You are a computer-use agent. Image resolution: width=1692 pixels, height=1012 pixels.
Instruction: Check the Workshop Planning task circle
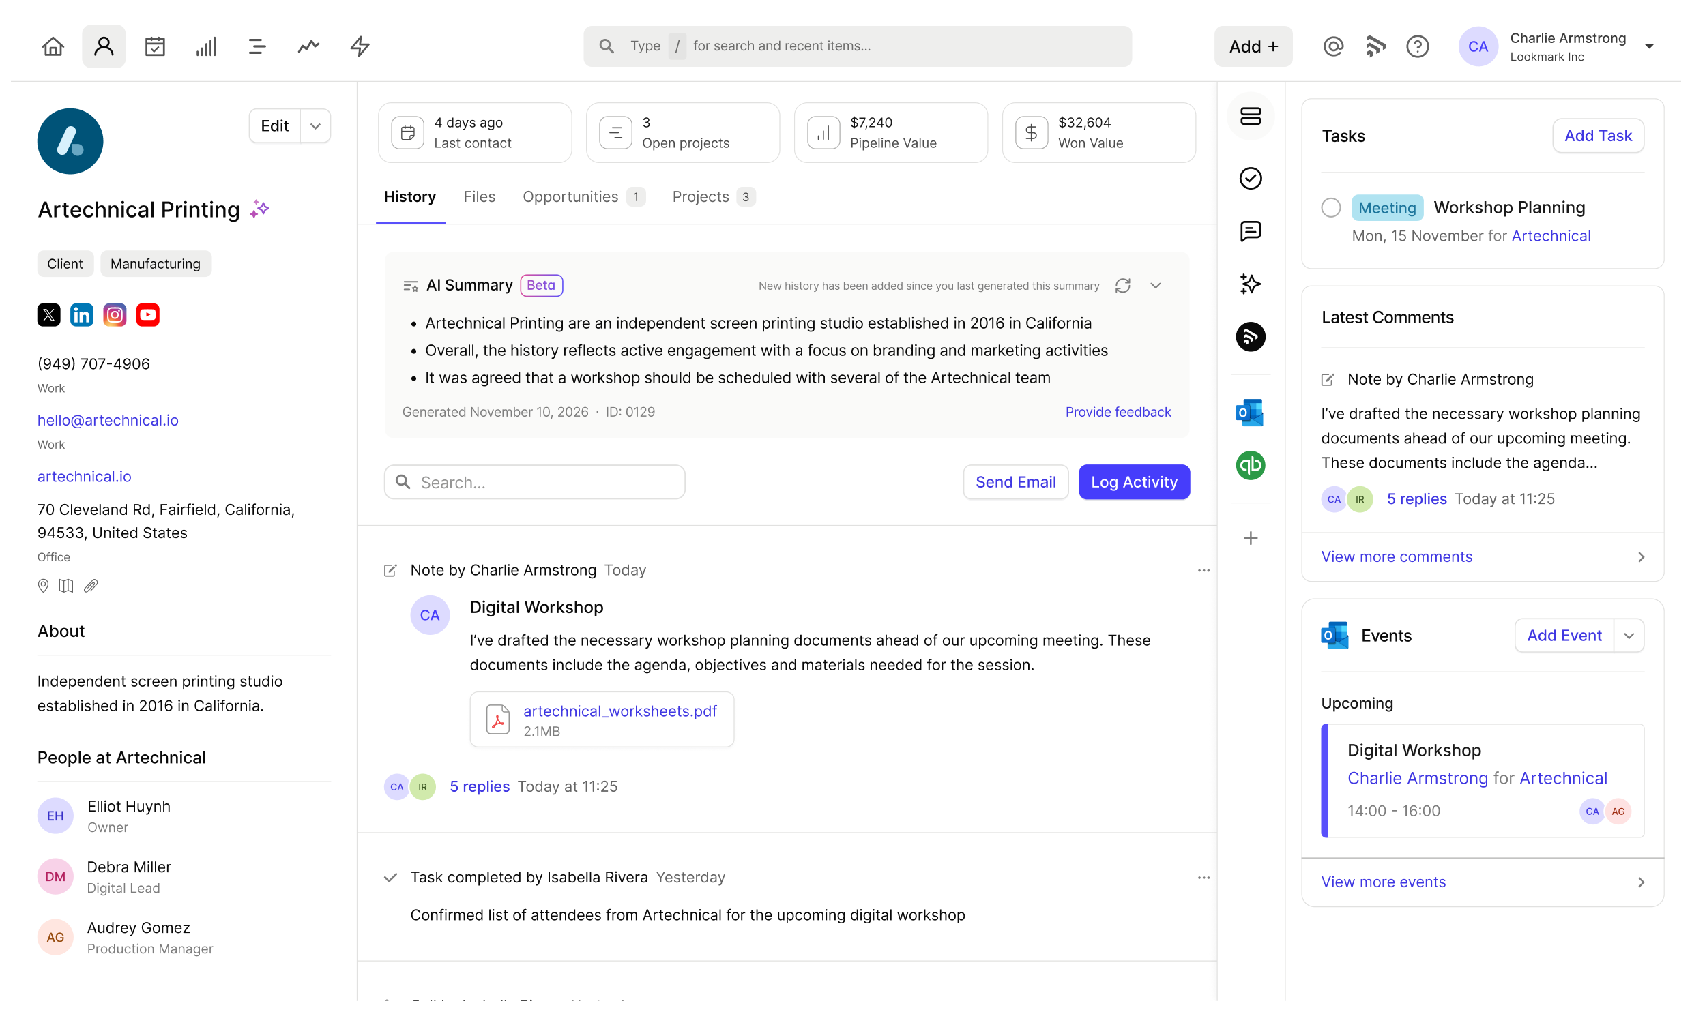pos(1331,207)
